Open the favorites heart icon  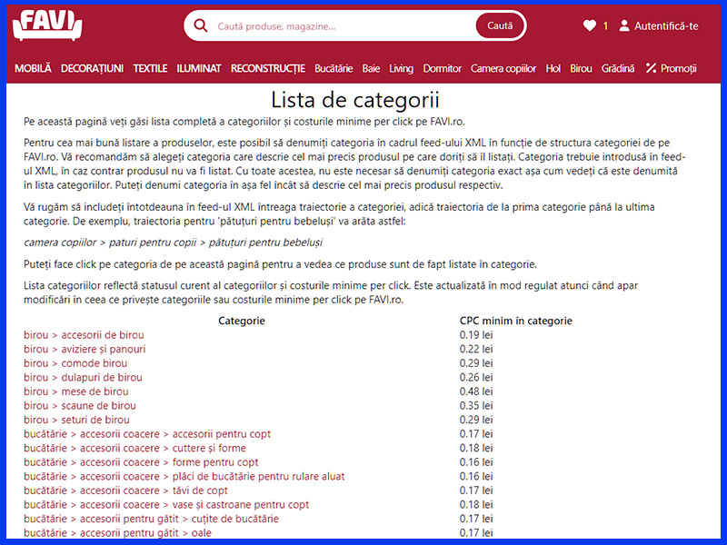click(x=590, y=26)
